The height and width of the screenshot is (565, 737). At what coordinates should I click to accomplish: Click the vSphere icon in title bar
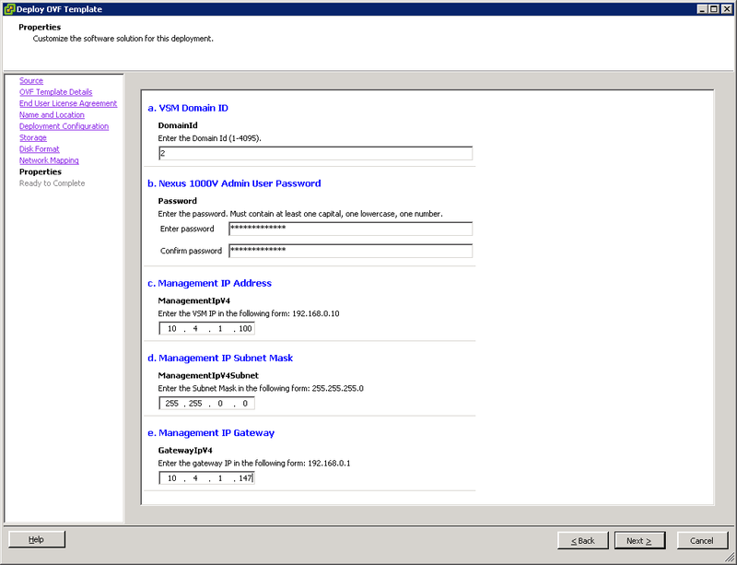point(9,9)
